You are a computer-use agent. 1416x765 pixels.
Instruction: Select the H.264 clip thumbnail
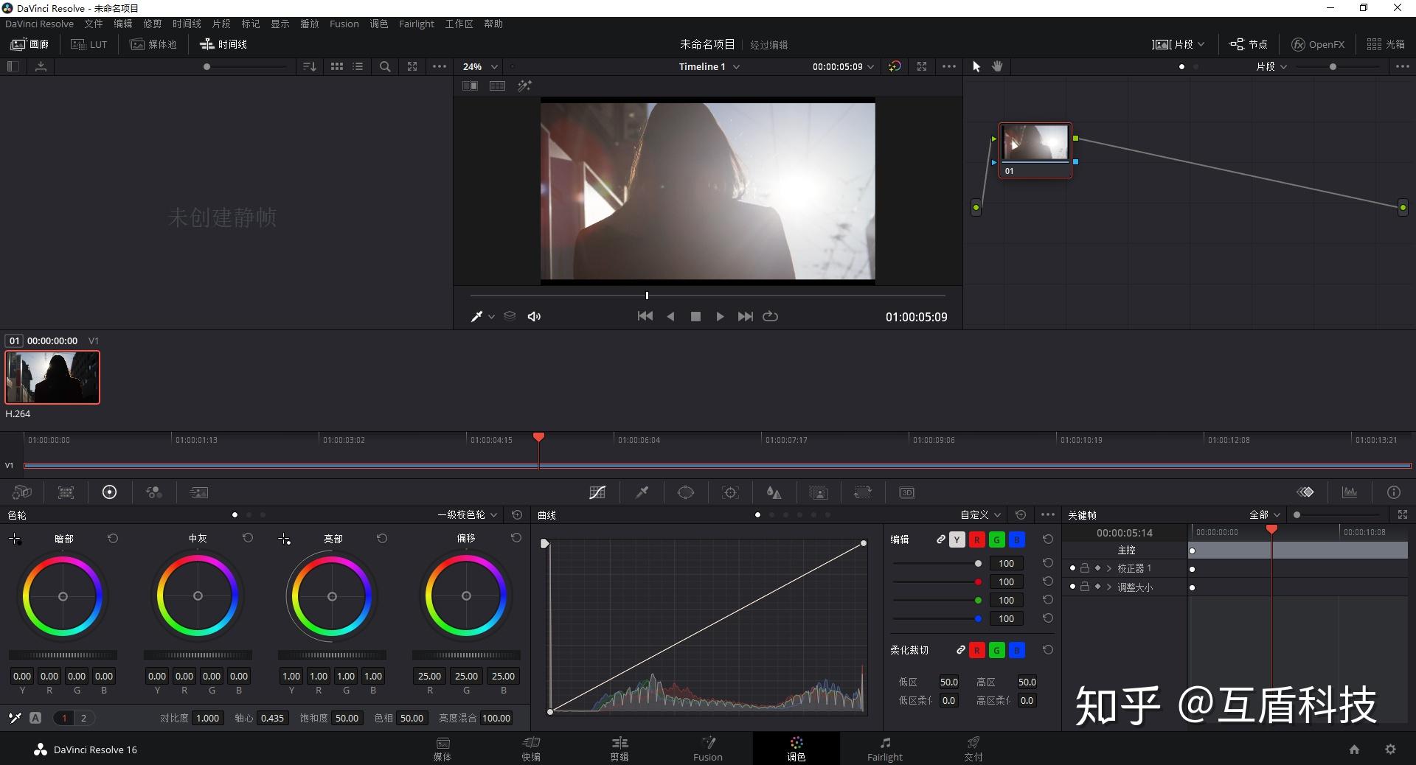52,377
